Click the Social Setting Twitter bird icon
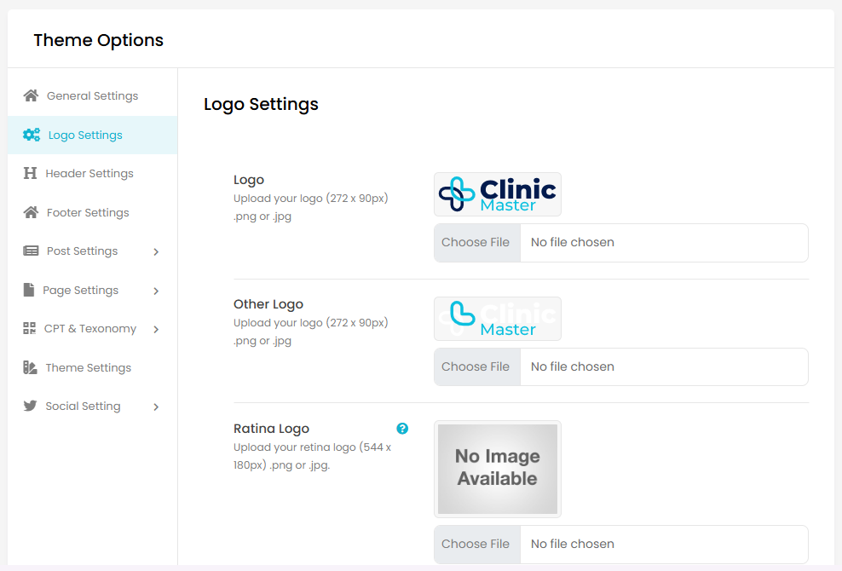This screenshot has height=571, width=842. [30, 406]
